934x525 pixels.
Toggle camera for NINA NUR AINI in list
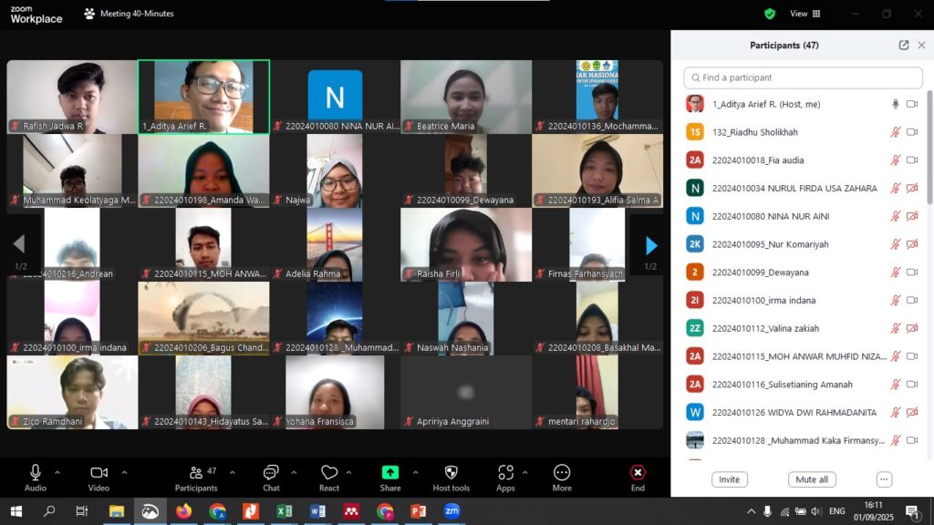point(912,216)
